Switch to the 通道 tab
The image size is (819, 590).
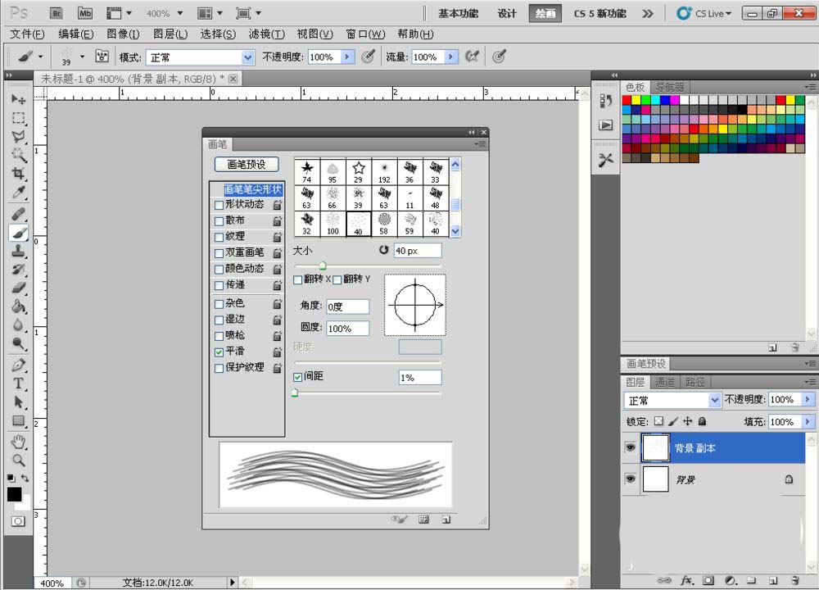pyautogui.click(x=665, y=383)
